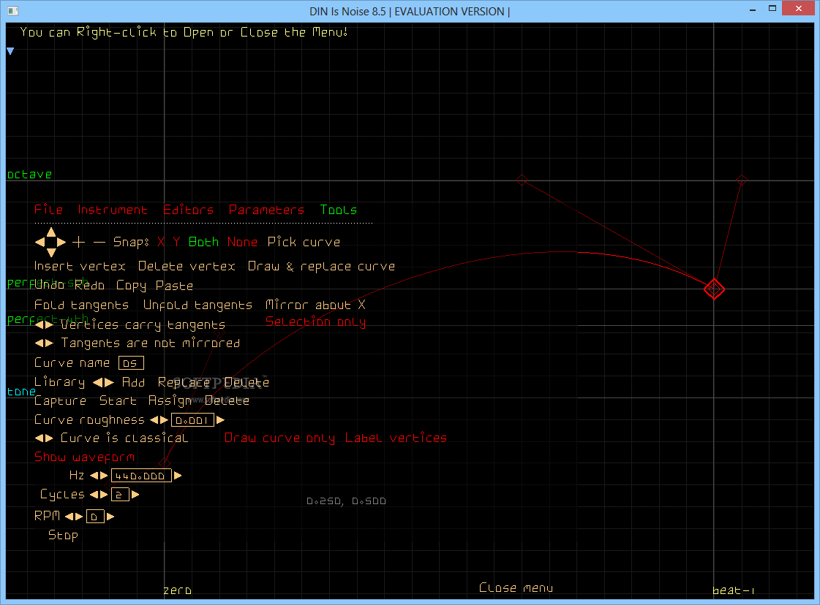Click right arrow beside Curve is classical
This screenshot has width=820, height=605.
click(49, 438)
